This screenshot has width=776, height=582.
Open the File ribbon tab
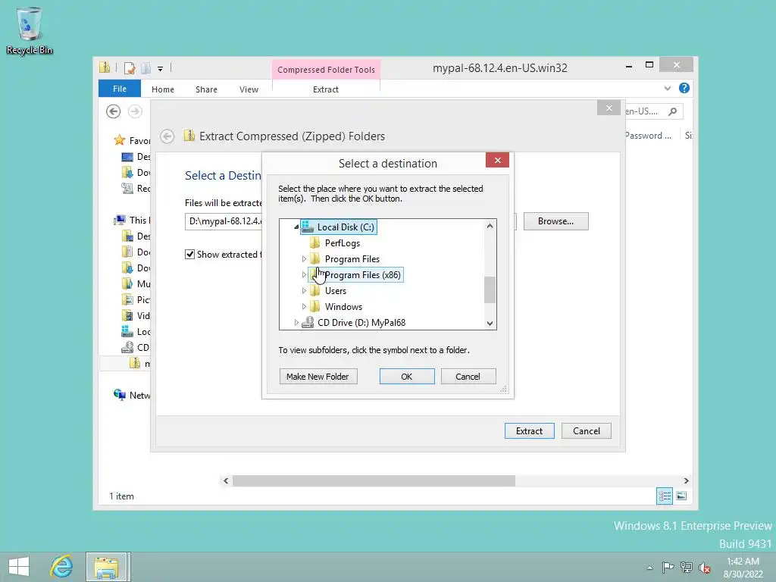(x=120, y=89)
